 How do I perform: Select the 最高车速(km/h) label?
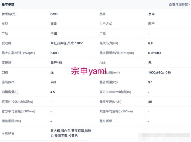[x=110, y=102]
